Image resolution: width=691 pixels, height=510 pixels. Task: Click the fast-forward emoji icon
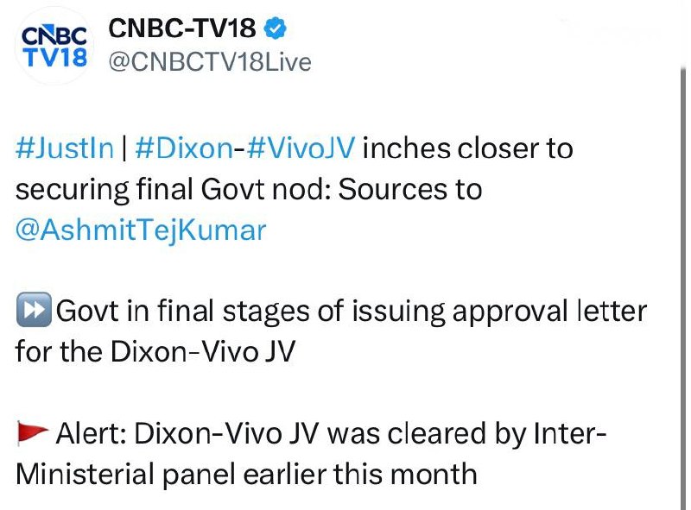(34, 310)
